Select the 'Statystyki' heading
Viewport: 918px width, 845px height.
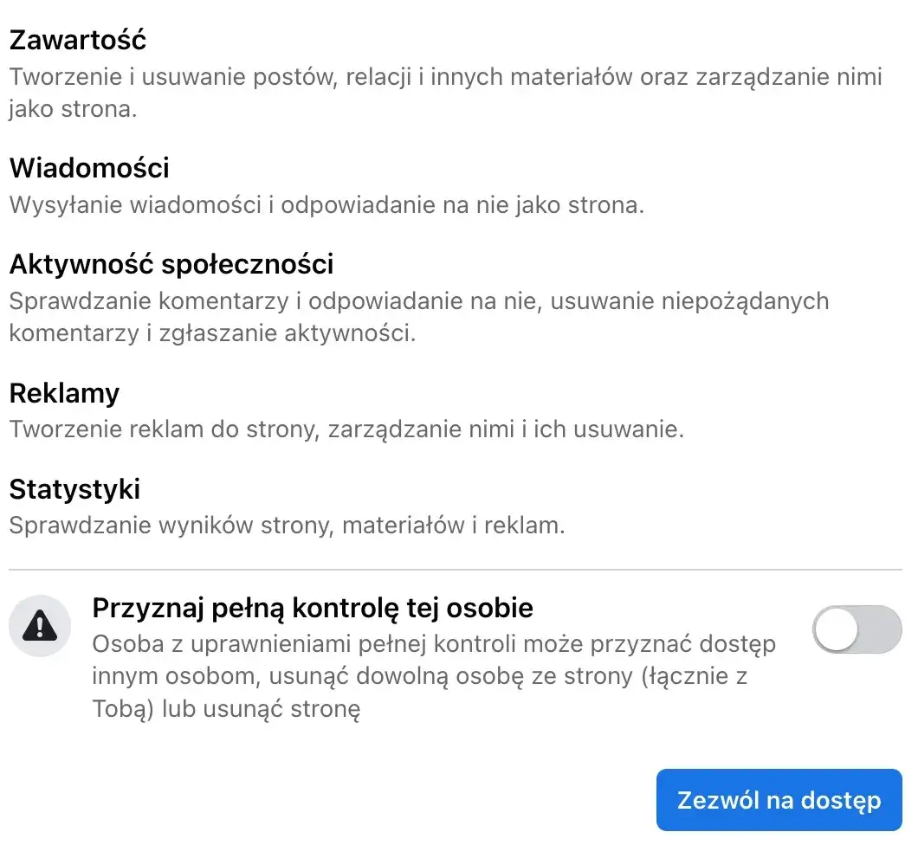[x=74, y=488]
